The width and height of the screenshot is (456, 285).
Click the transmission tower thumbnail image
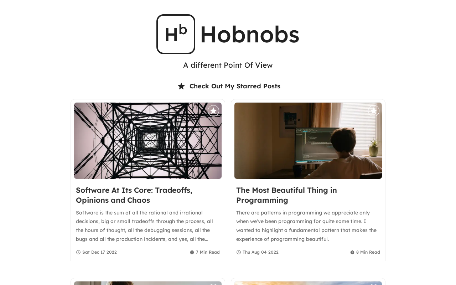click(x=148, y=141)
